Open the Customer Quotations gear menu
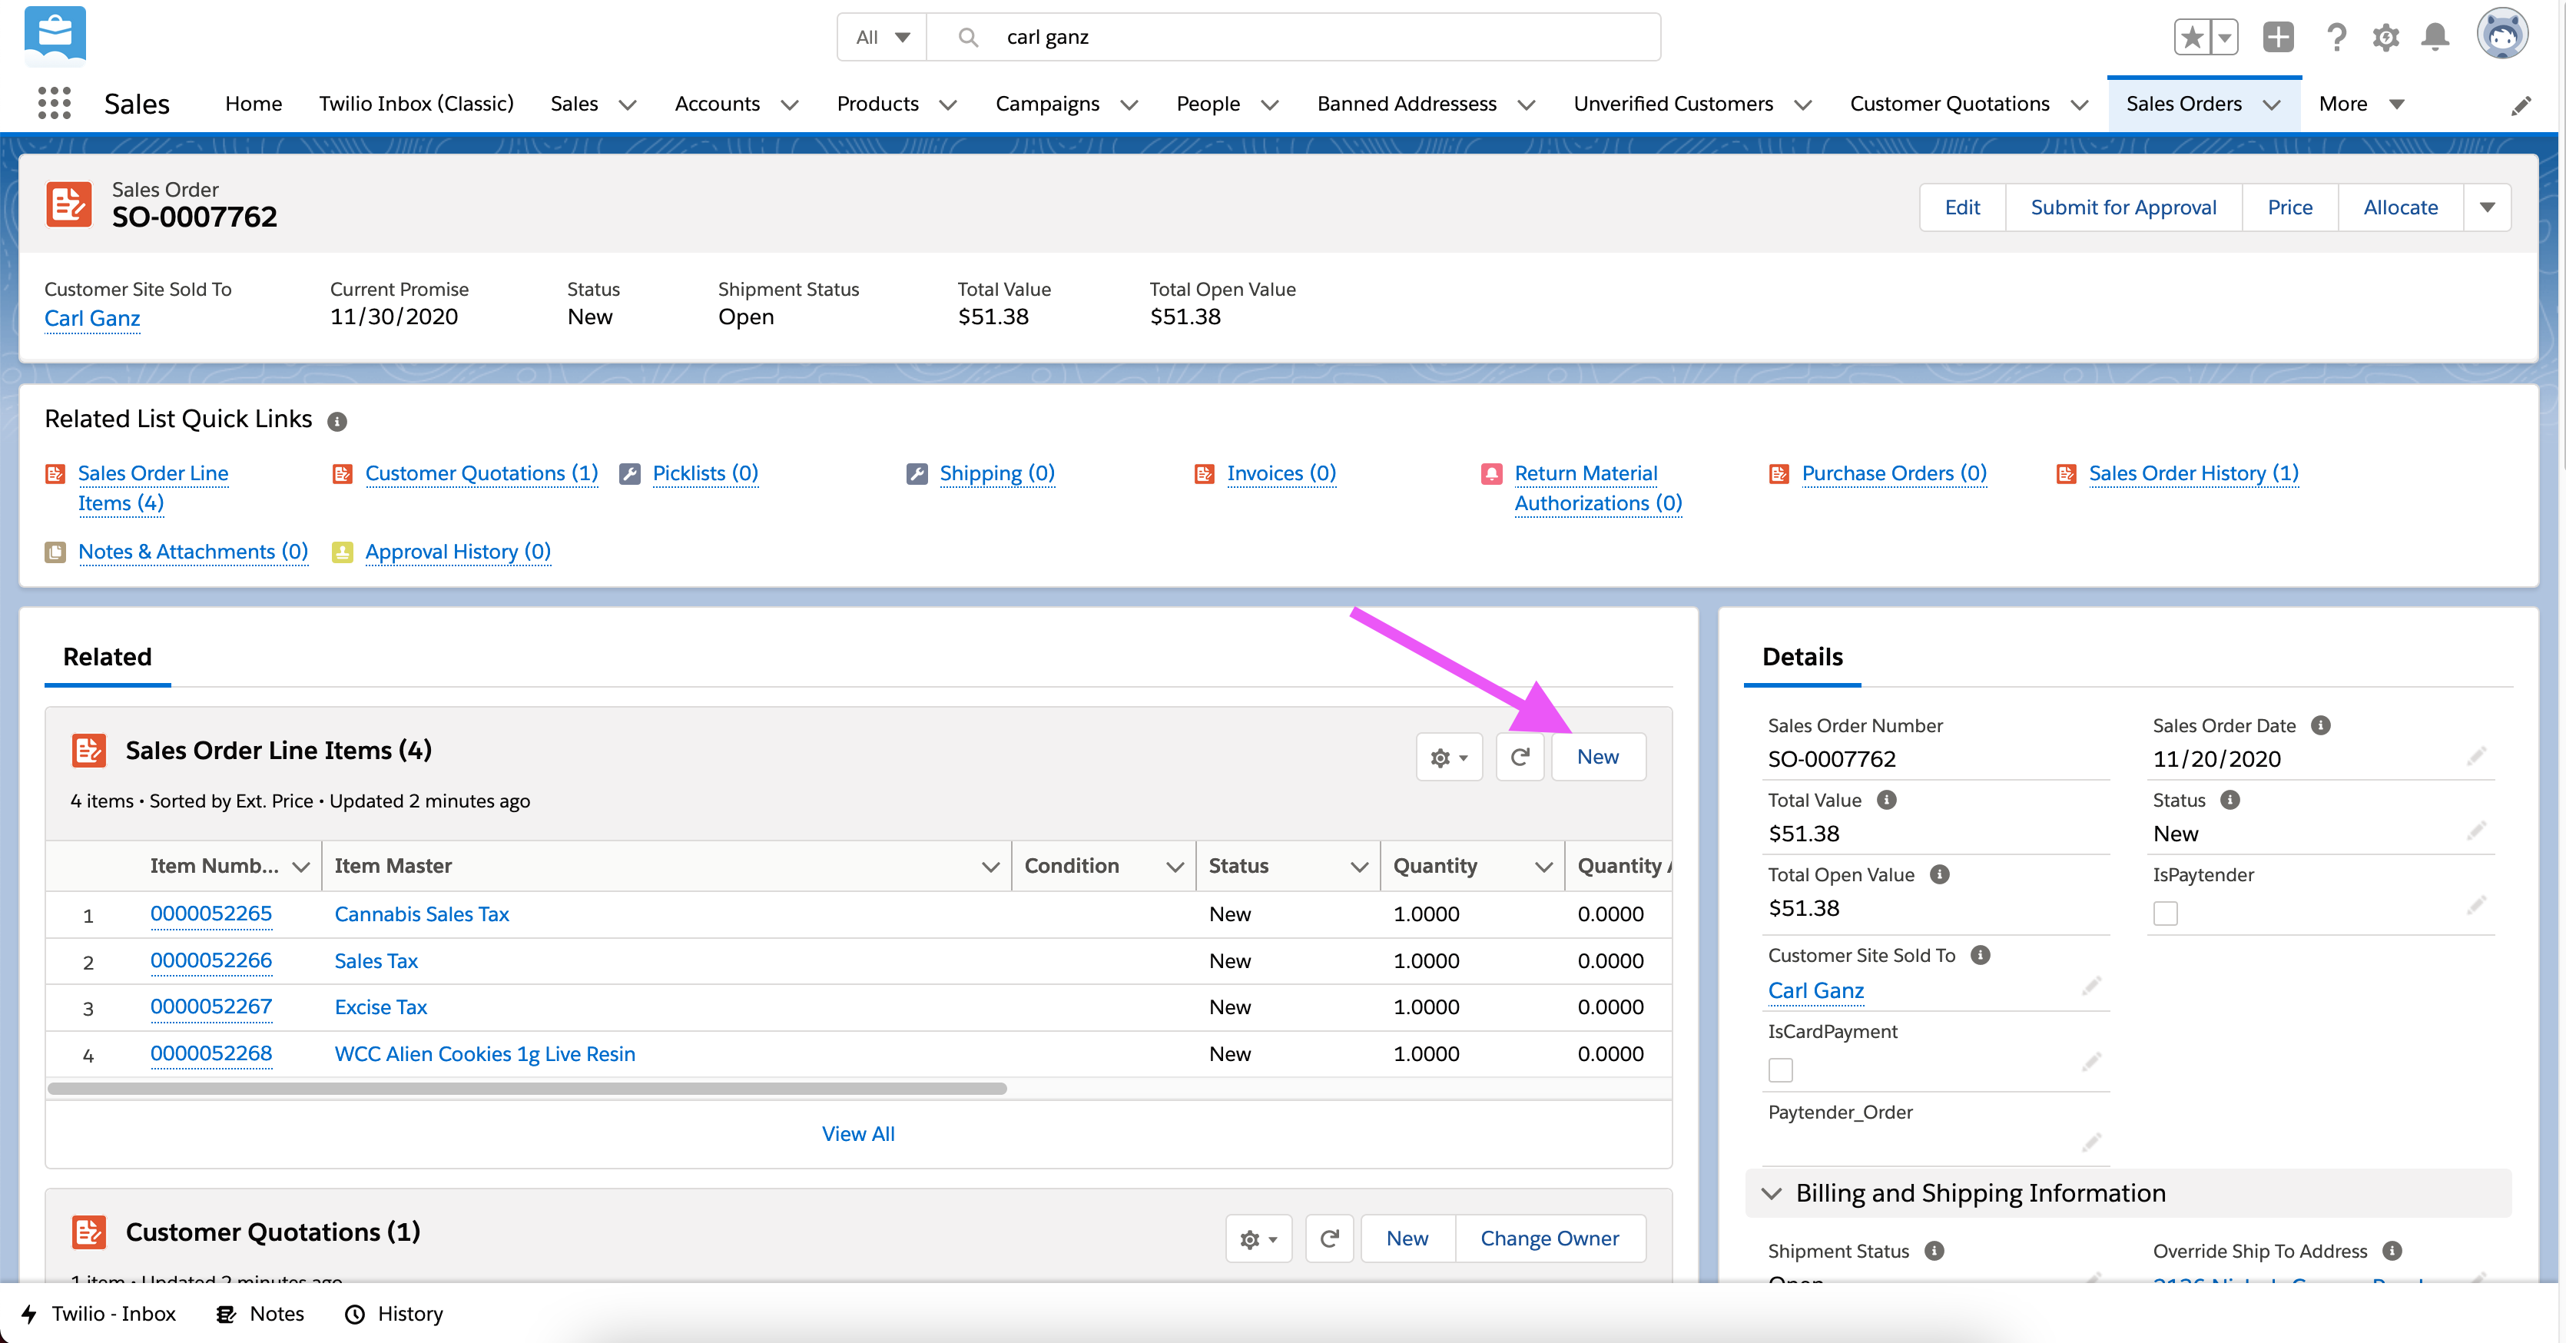This screenshot has width=2566, height=1343. pos(1259,1239)
